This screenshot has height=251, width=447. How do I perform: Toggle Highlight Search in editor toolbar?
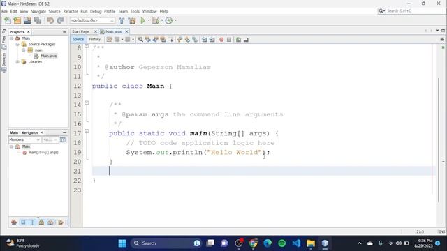[163, 40]
